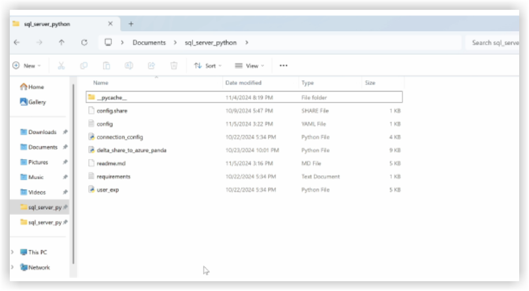Screen dimensions: 529x291
Task: Click the Delete trash icon
Action: [174, 66]
